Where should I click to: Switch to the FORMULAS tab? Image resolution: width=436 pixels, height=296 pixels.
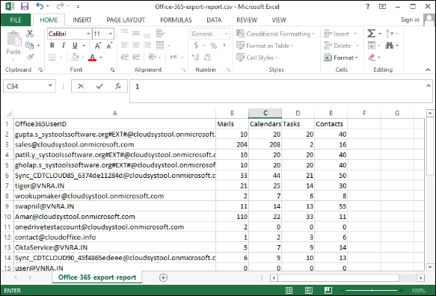click(176, 20)
